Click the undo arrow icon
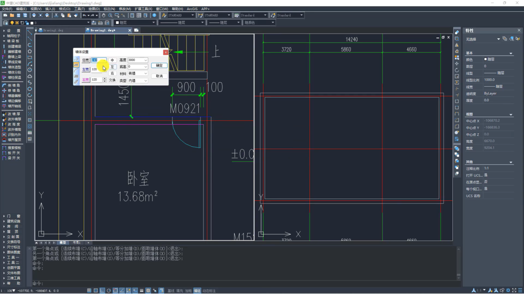Image resolution: width=524 pixels, height=294 pixels. [83, 15]
